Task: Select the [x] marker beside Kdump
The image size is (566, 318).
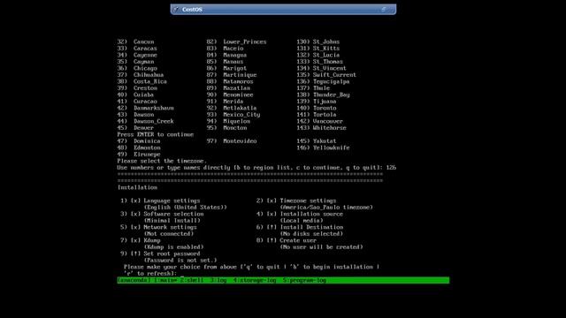Action: click(135, 240)
